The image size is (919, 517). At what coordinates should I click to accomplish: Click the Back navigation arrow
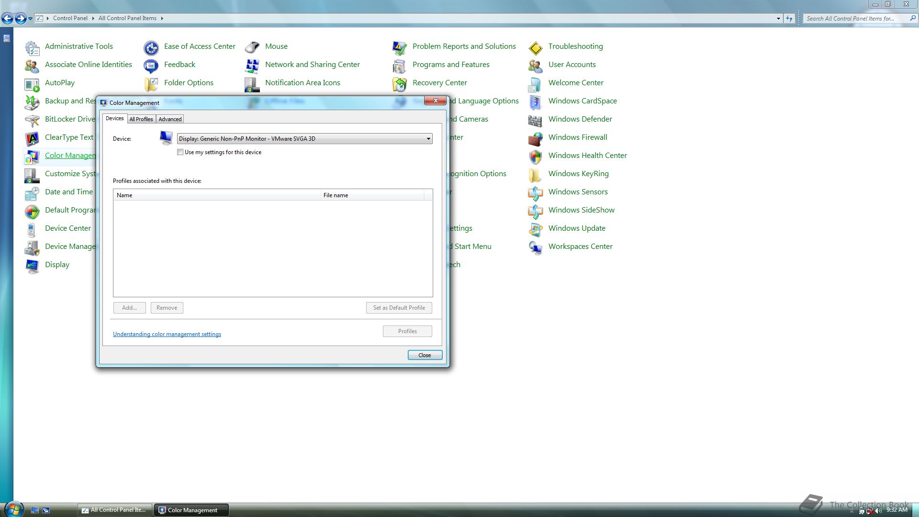pos(7,19)
